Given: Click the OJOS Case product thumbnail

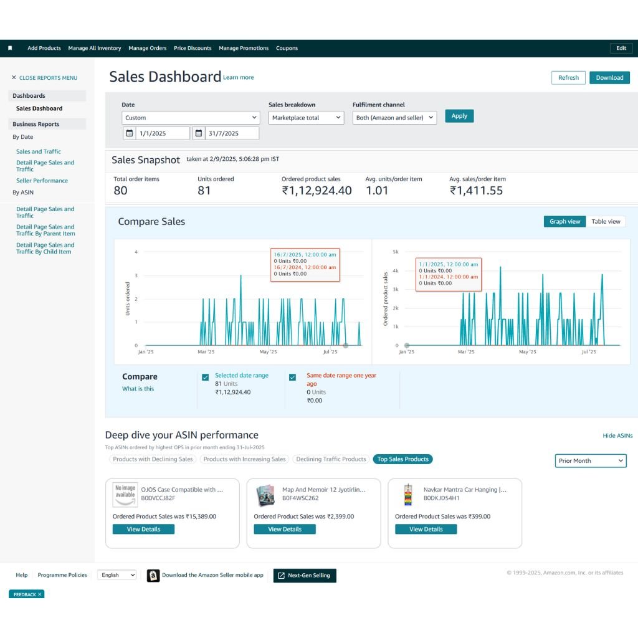Looking at the screenshot, I should [x=125, y=494].
